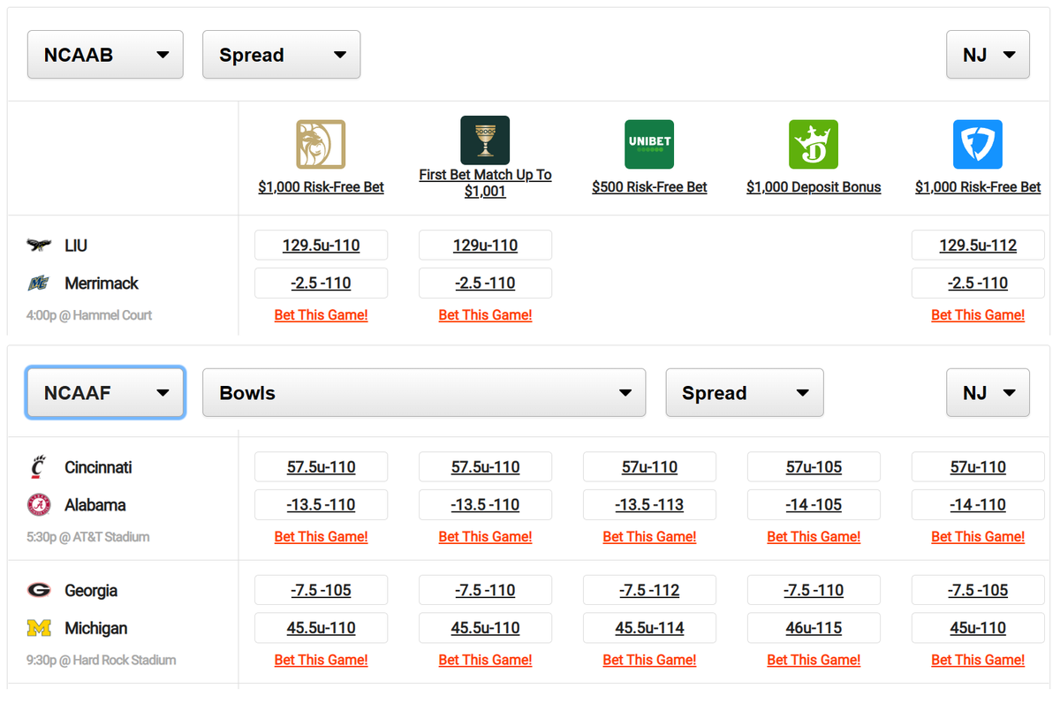Open the NCAAB sport dropdown
This screenshot has height=711, width=1060.
(x=105, y=55)
